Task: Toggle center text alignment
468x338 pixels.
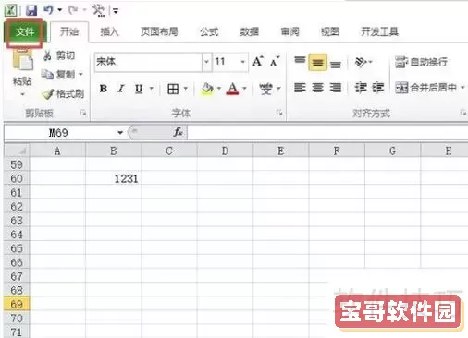Action: tap(317, 88)
